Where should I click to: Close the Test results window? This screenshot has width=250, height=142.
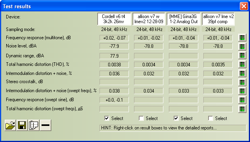click(244, 6)
